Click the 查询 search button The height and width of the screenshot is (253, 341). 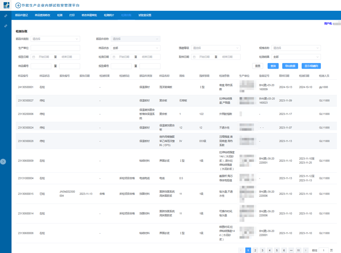coord(273,66)
